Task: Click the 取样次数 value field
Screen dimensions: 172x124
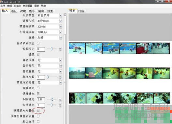Action: tap(41, 77)
